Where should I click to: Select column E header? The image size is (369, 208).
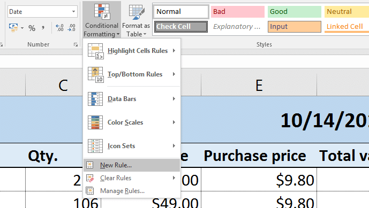coord(259,85)
